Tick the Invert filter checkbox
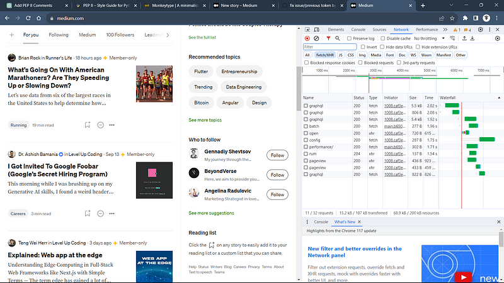 click(363, 47)
